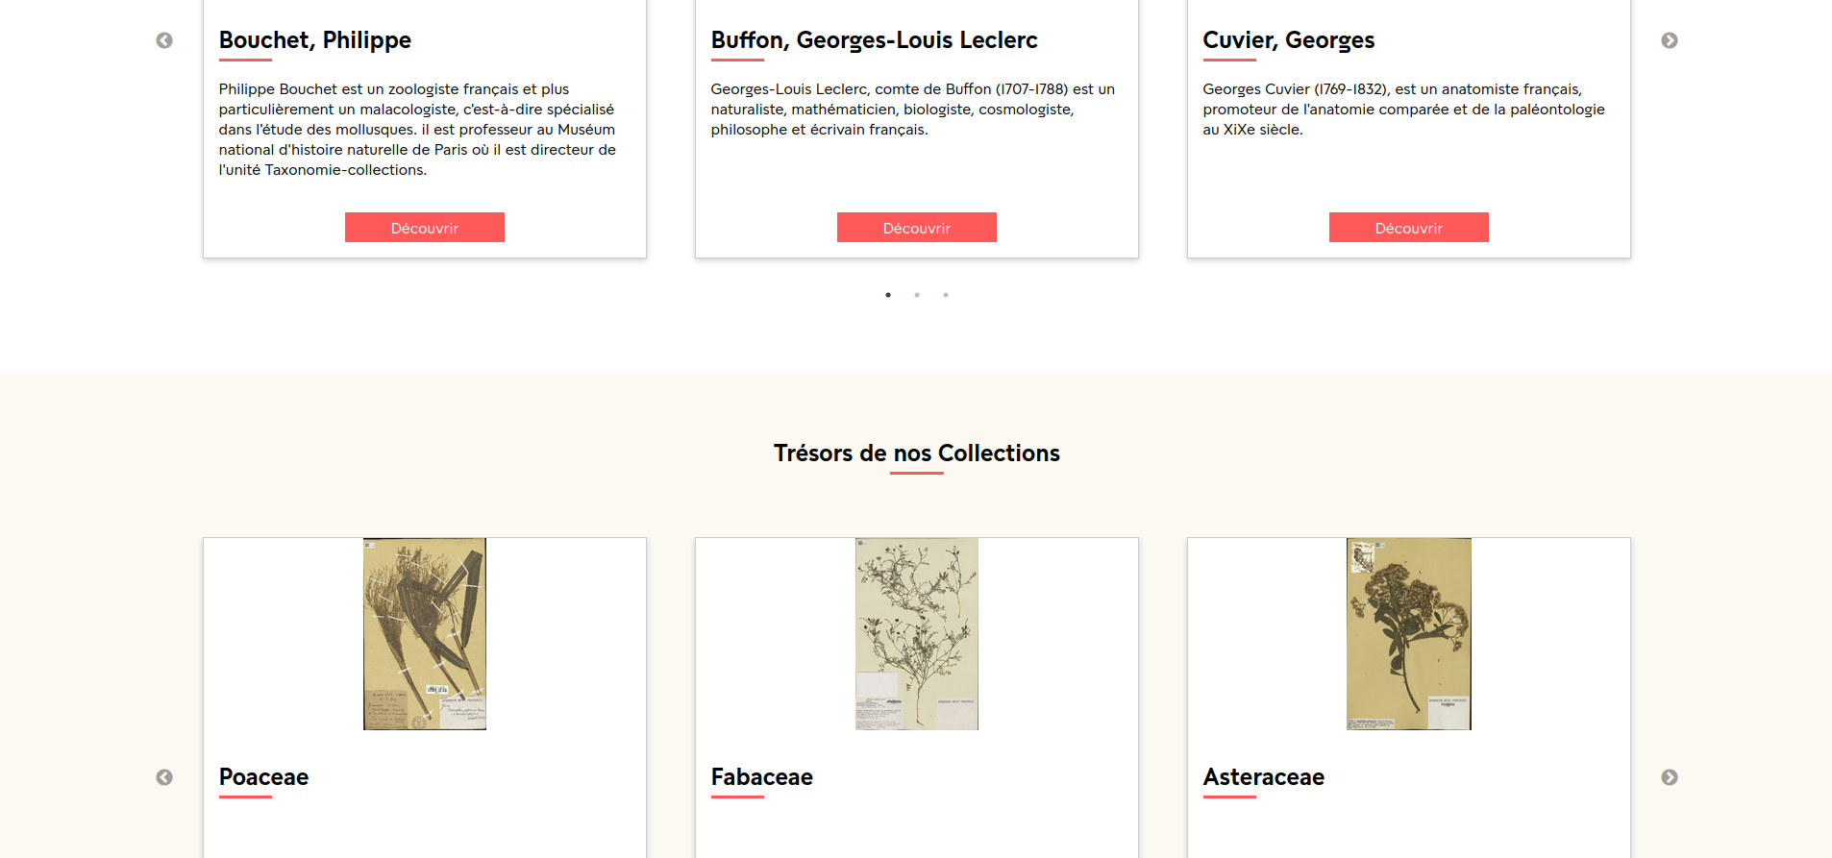Viewport: 1832px width, 858px height.
Task: Open the Cuvier, Georges heading link
Action: tap(1289, 40)
